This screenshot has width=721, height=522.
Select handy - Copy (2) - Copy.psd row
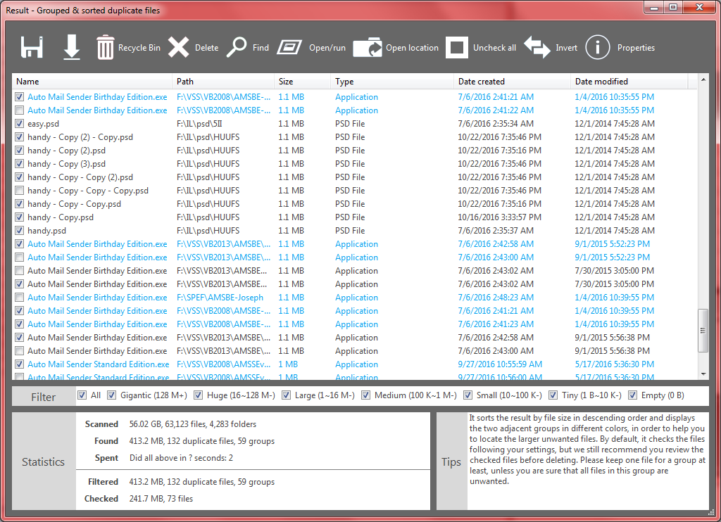tap(354, 137)
